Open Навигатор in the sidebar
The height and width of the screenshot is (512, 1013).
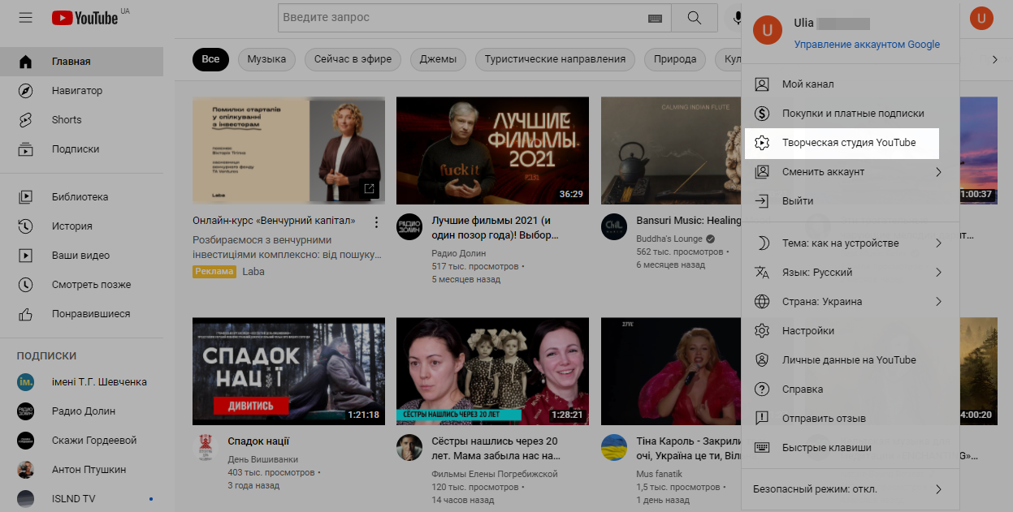[81, 91]
